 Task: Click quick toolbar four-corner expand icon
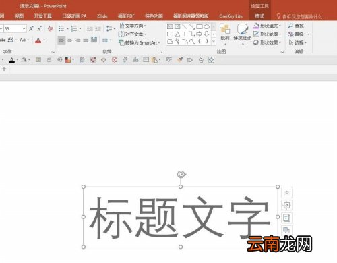click(x=211, y=60)
